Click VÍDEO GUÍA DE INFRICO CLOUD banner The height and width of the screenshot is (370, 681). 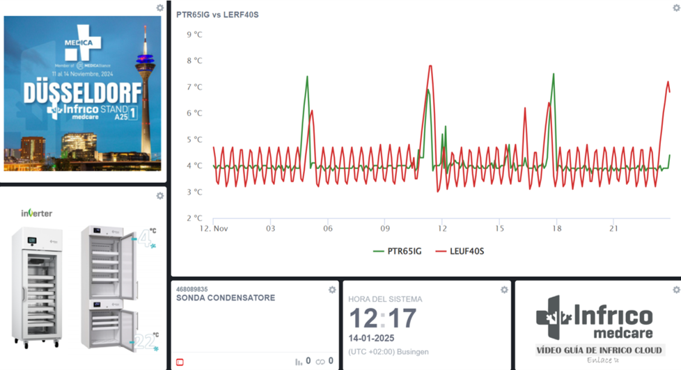[x=599, y=350]
